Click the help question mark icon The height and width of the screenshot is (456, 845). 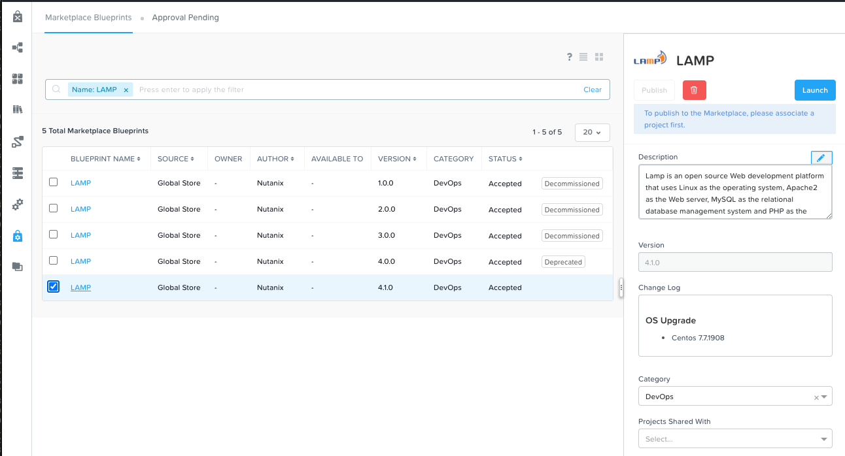[x=570, y=57]
